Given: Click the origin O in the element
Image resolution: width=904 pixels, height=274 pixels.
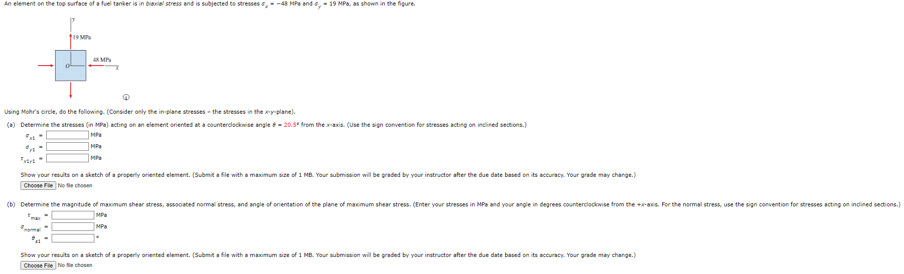Looking at the screenshot, I should 67,66.
